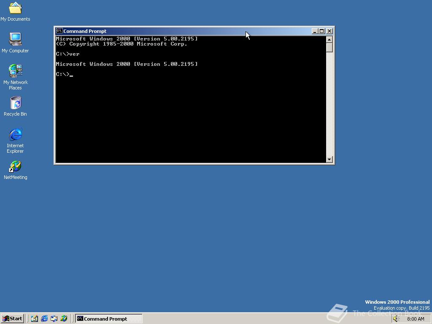Viewport: 432px width, 324px height.
Task: Click the 8:00 AM system clock
Action: pyautogui.click(x=416, y=319)
